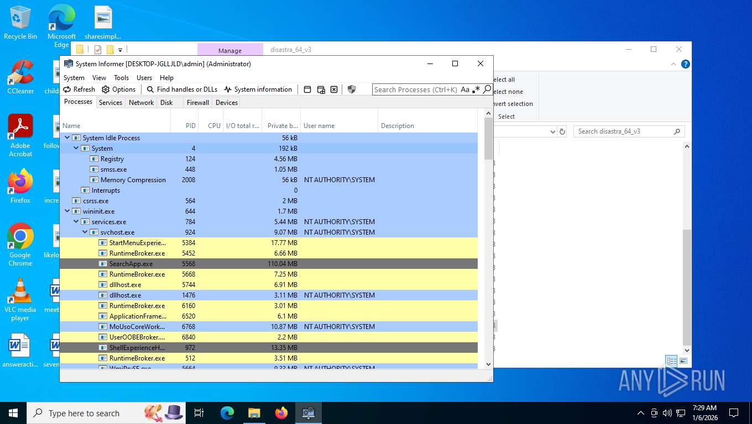The image size is (752, 424).
Task: Switch to the Devices tab
Action: click(227, 103)
